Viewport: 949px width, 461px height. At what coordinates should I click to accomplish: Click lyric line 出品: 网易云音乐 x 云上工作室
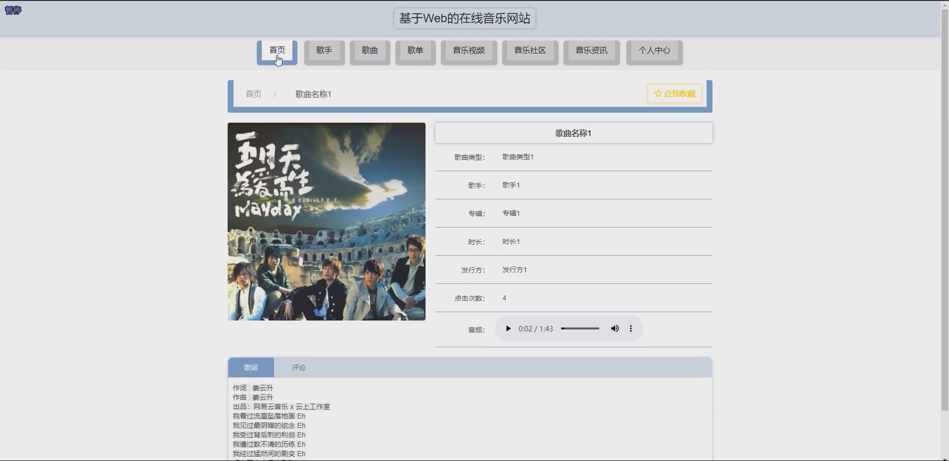281,407
